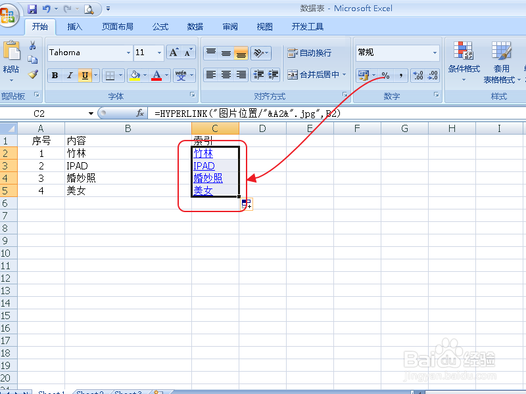Align text right
The height and width of the screenshot is (394, 526).
pyautogui.click(x=241, y=74)
